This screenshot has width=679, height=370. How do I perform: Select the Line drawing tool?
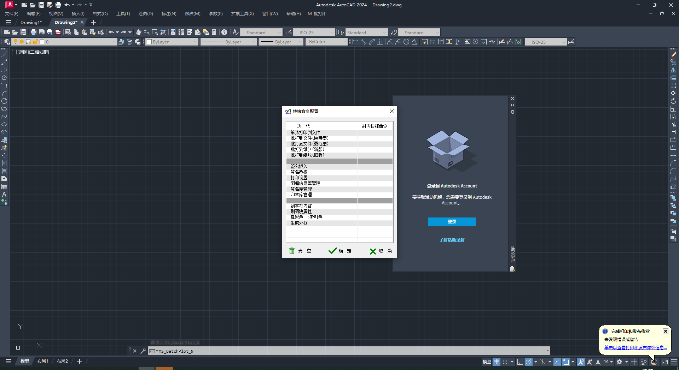click(4, 54)
